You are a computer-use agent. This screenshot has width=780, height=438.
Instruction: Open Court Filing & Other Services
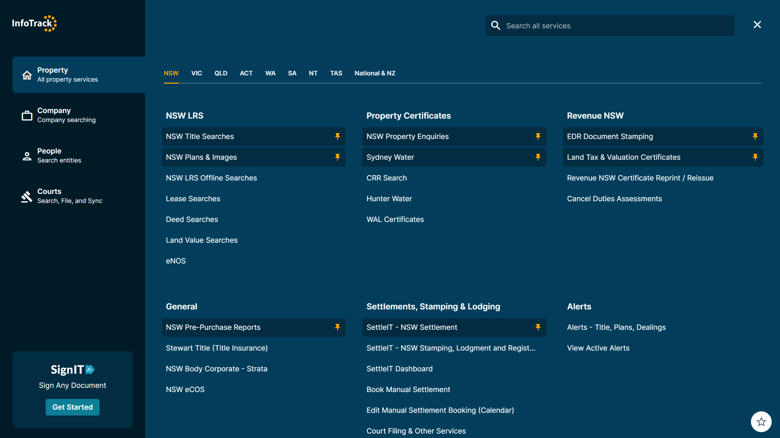(416, 431)
